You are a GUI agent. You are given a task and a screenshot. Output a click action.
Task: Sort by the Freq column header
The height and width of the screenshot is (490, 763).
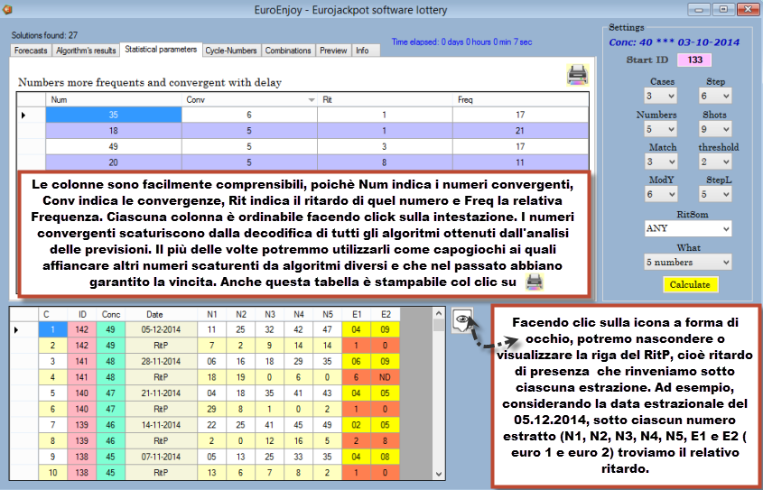point(520,99)
